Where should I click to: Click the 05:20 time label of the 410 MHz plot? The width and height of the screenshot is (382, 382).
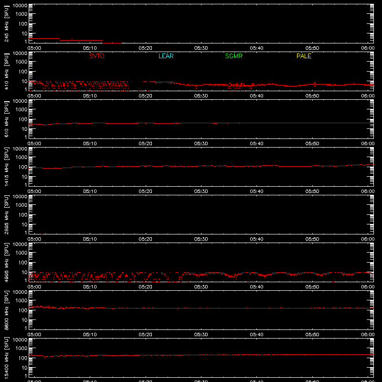pos(146,96)
